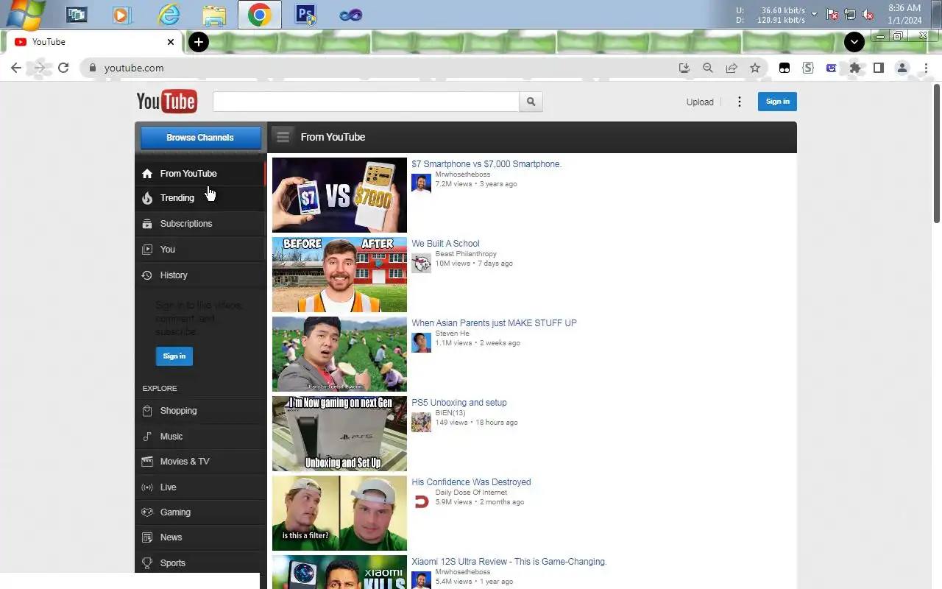Expand the system tray hidden icons arrow
The image size is (942, 589).
(x=814, y=14)
